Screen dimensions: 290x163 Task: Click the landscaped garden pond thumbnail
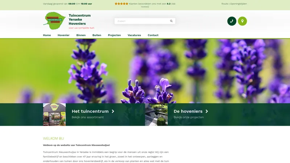[156, 114]
